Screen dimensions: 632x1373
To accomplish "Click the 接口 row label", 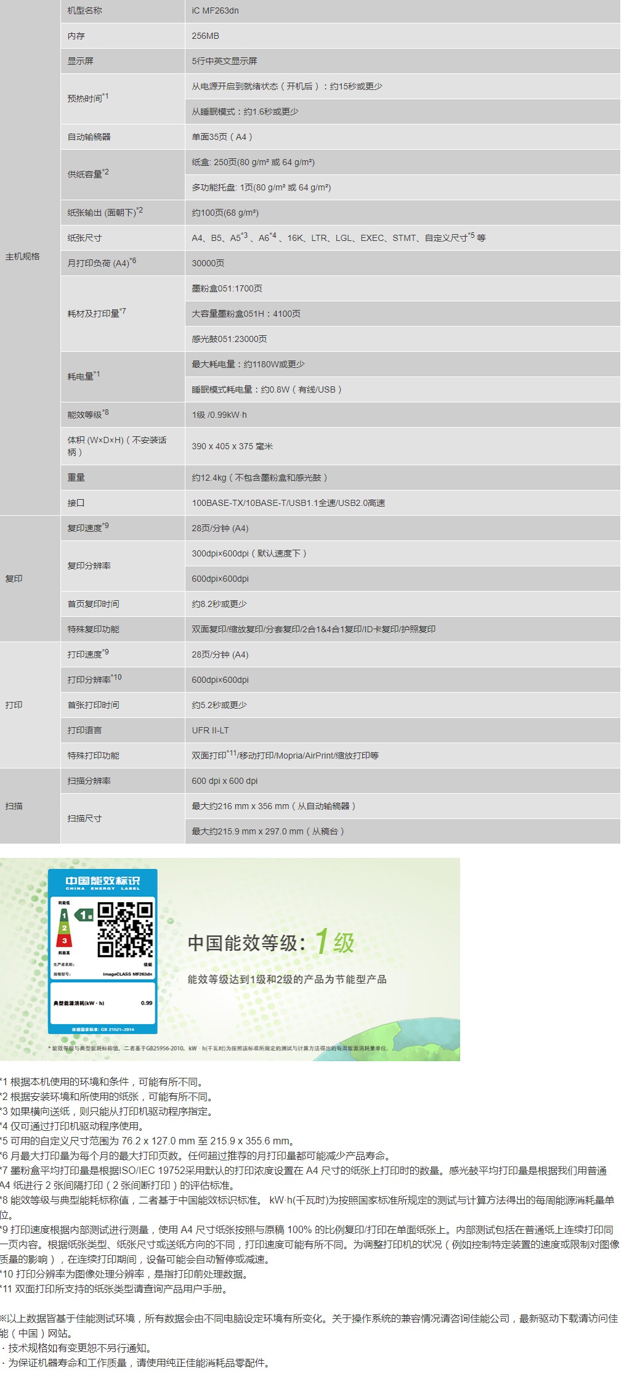I will [76, 503].
